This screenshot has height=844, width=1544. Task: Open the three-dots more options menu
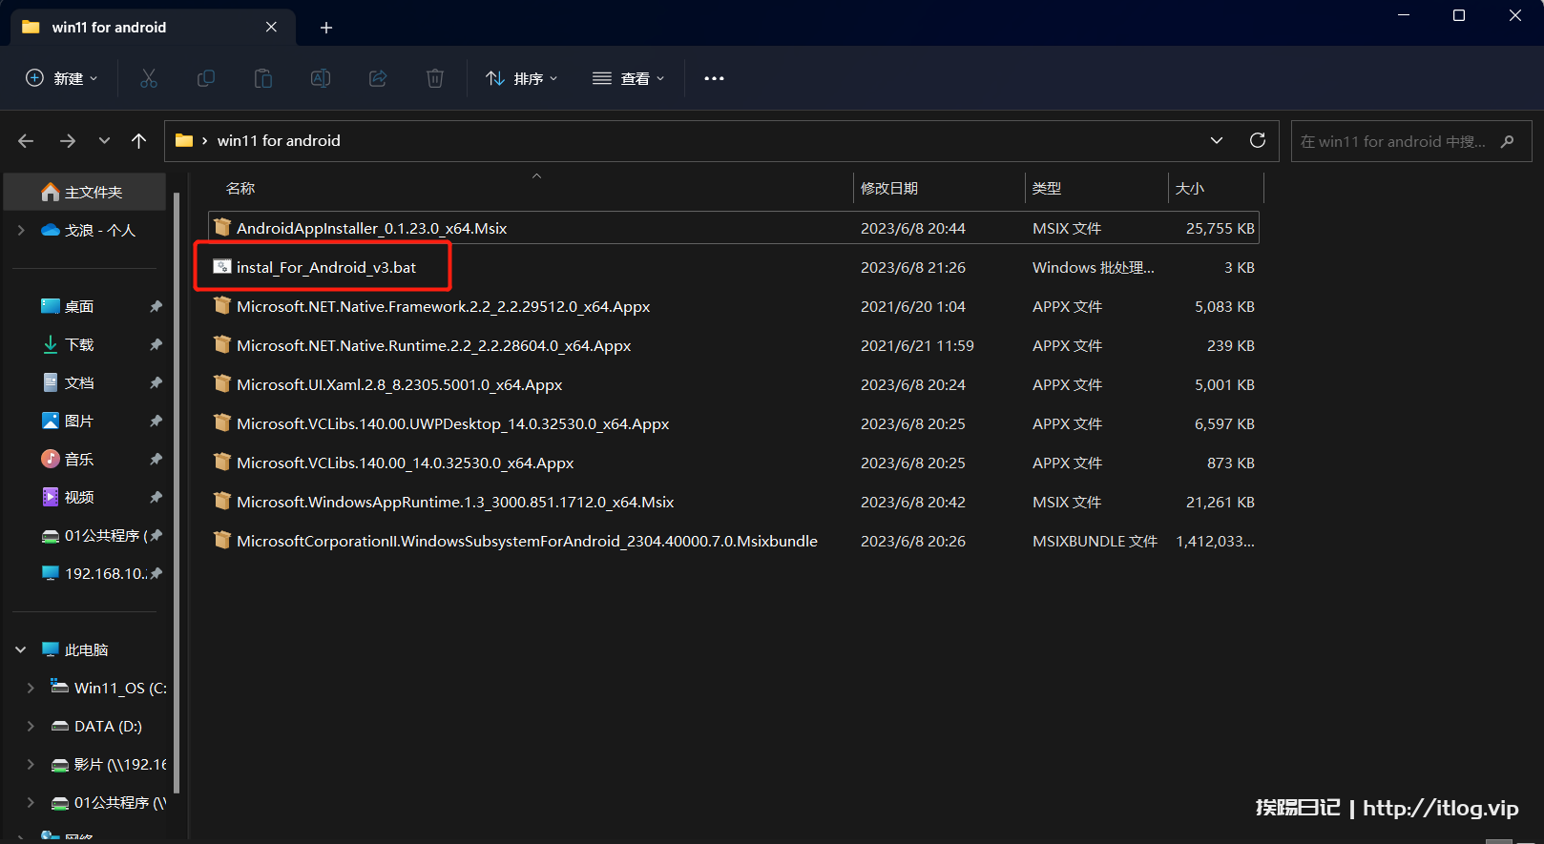714,78
